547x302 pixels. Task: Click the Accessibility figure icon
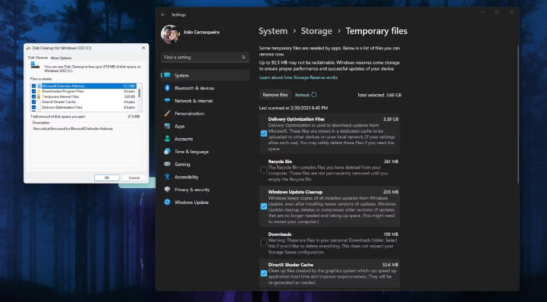coord(168,177)
